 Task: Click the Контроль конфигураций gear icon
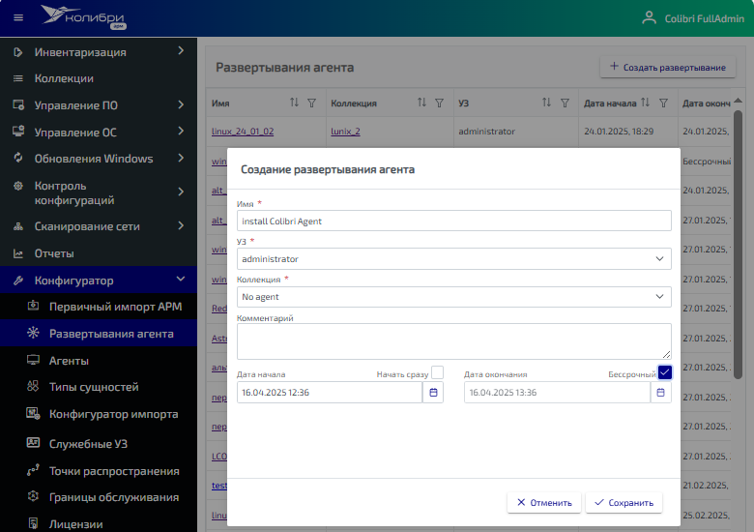point(18,186)
